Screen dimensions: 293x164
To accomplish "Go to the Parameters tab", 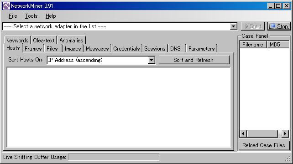I will point(201,48).
